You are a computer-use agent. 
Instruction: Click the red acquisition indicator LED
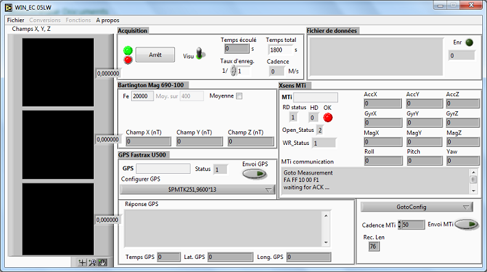point(128,60)
